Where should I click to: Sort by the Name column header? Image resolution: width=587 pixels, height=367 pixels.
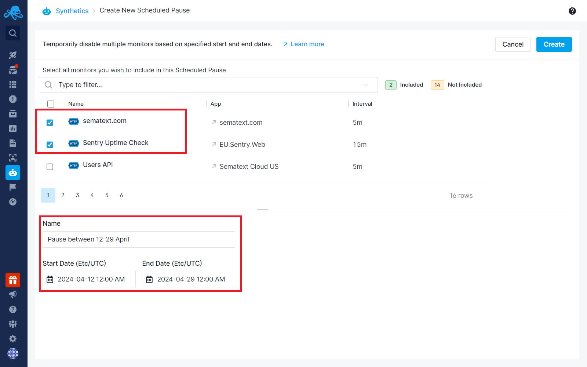[76, 104]
